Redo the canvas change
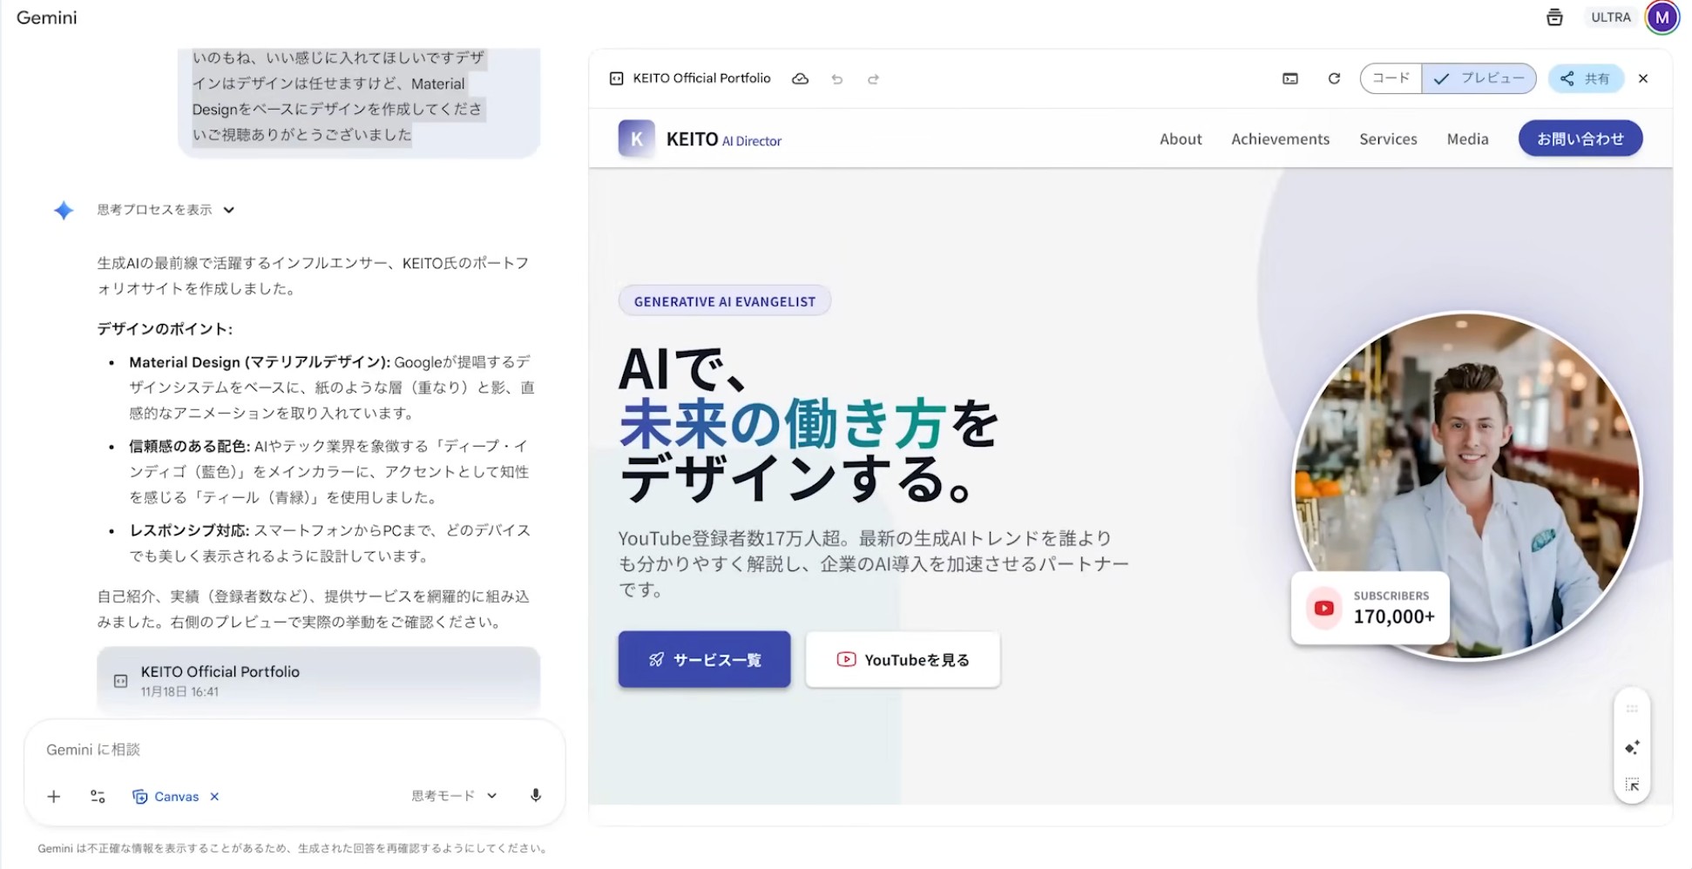The image size is (1692, 869). coord(873,79)
